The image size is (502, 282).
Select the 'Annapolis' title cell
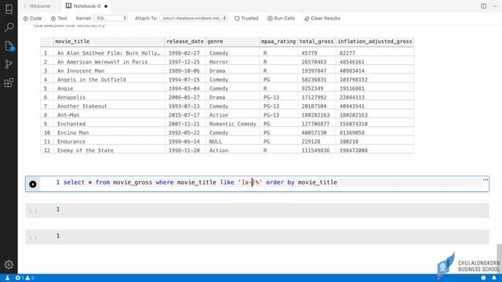click(109, 97)
